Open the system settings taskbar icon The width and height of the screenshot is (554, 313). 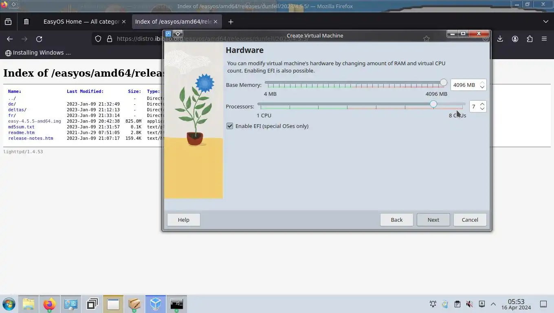[x=71, y=304]
